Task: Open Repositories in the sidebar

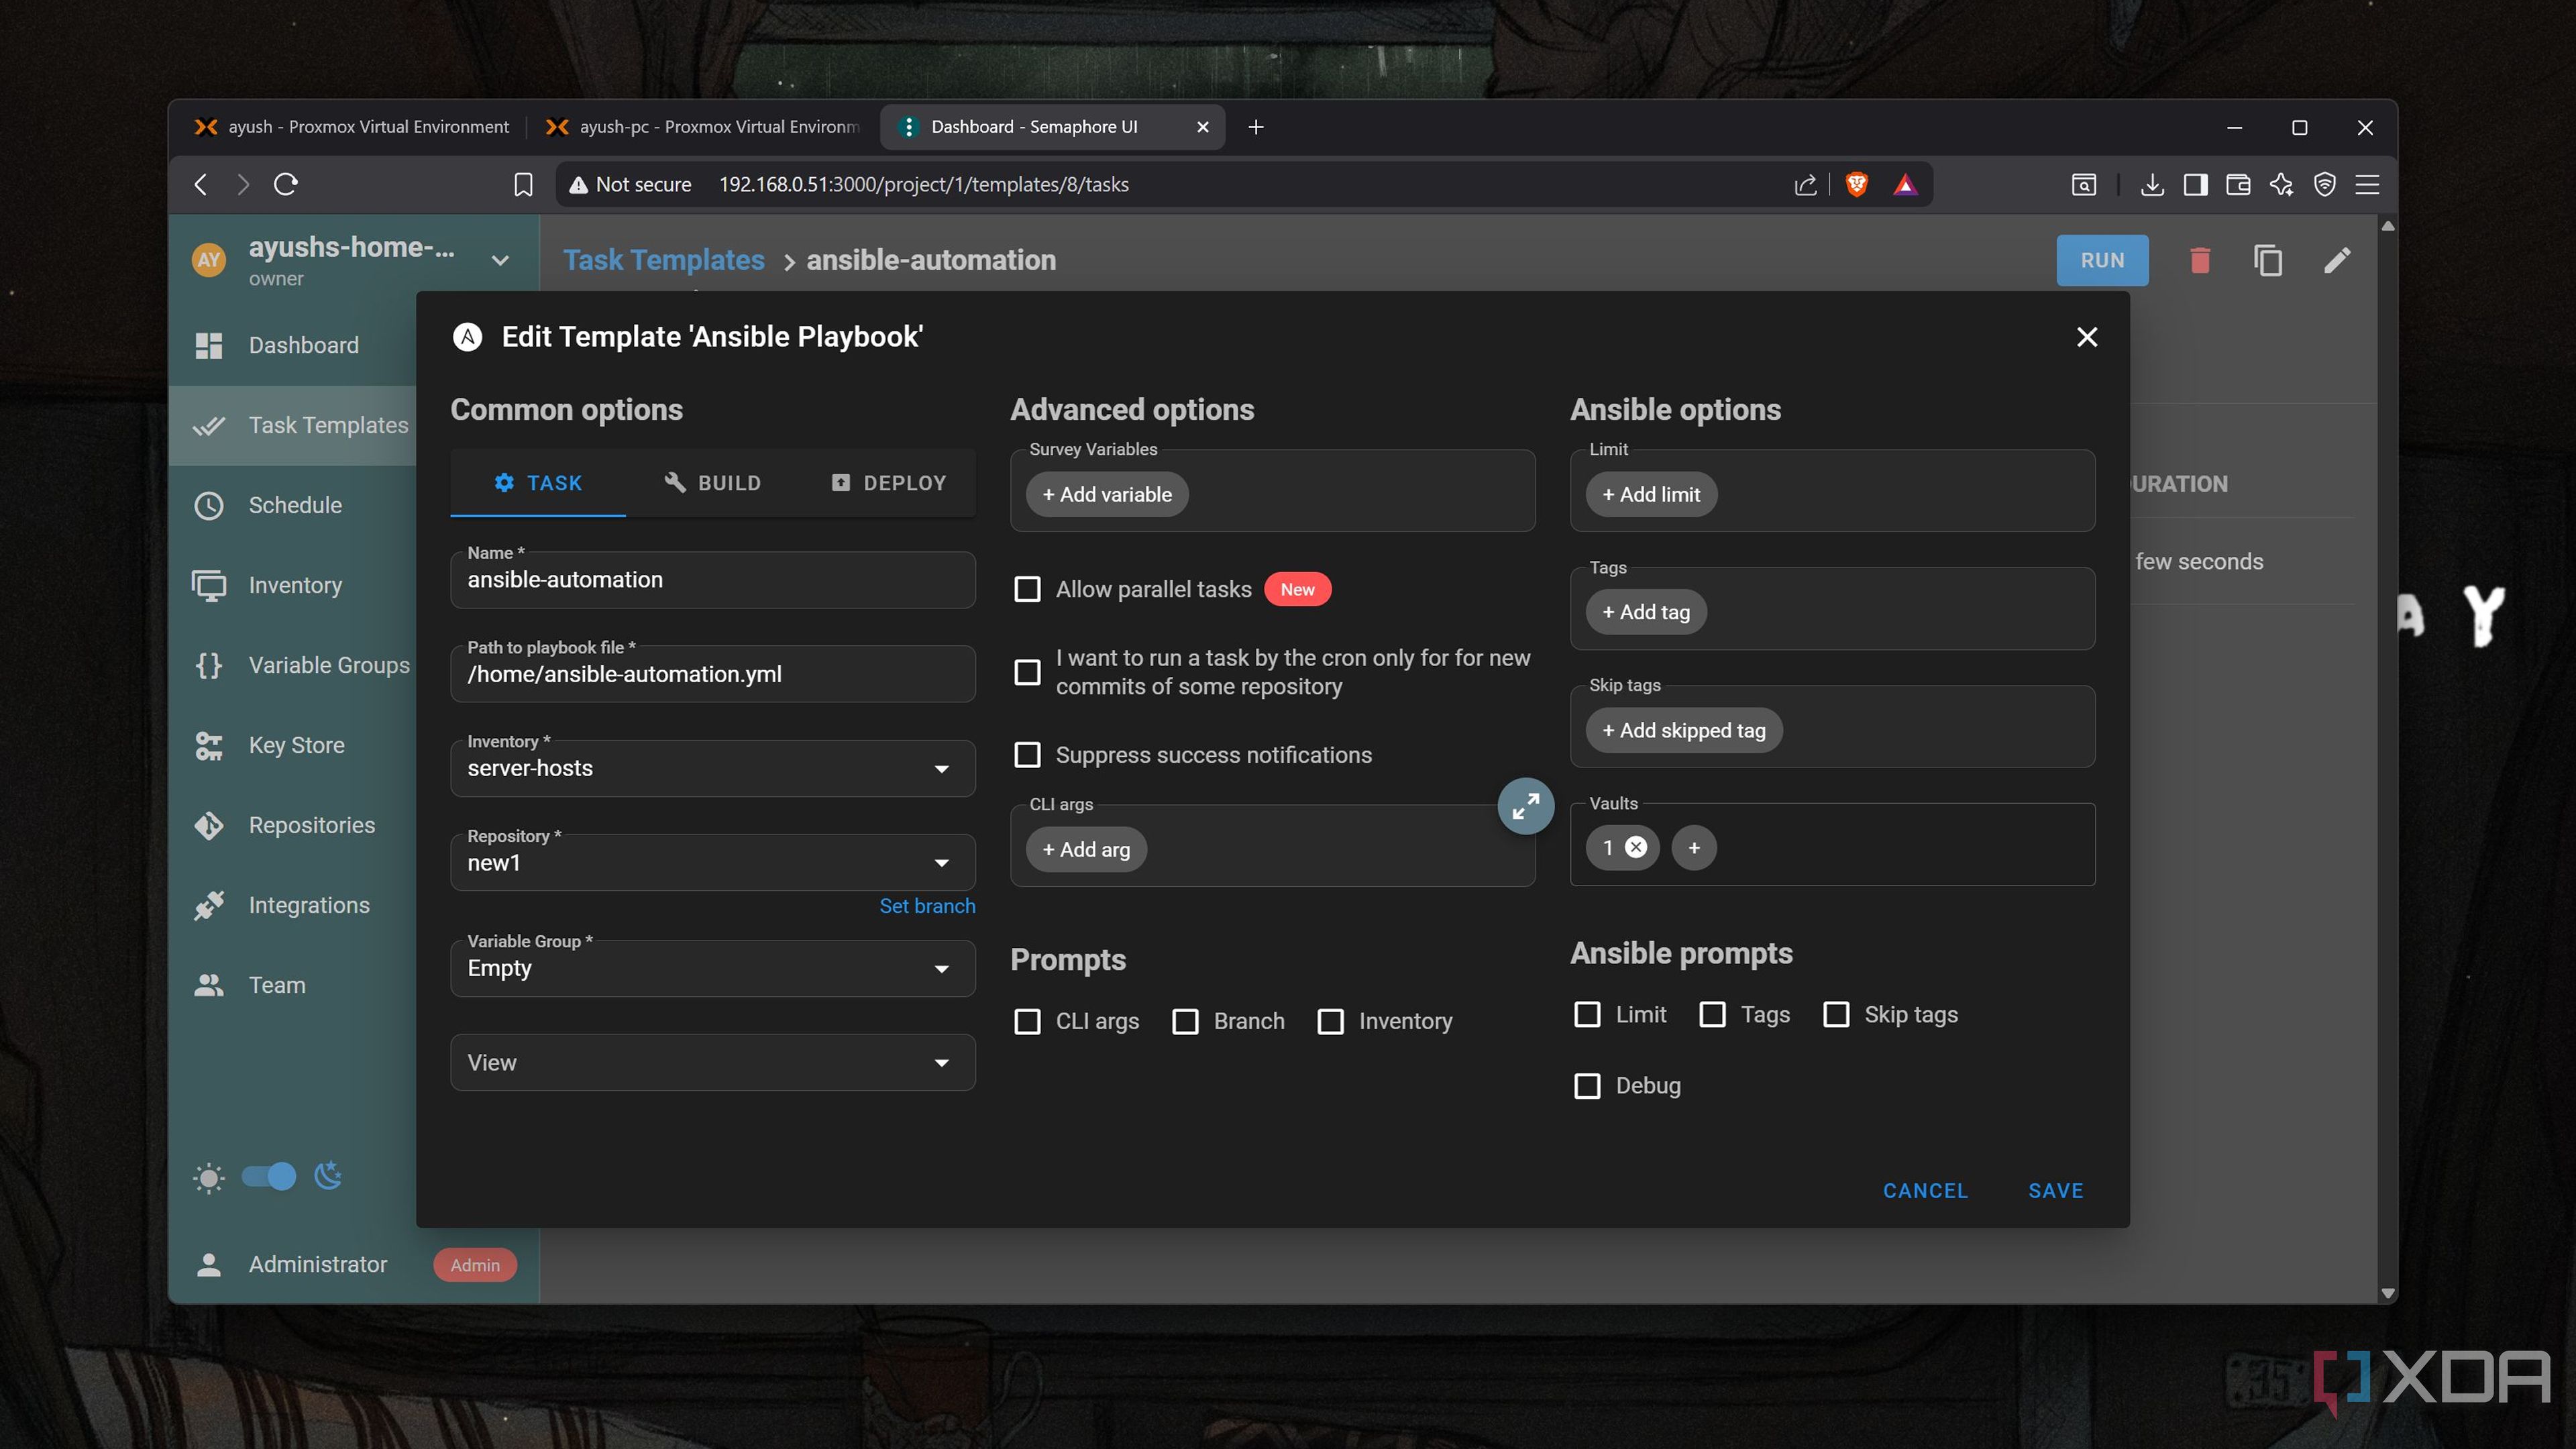Action: (292, 825)
